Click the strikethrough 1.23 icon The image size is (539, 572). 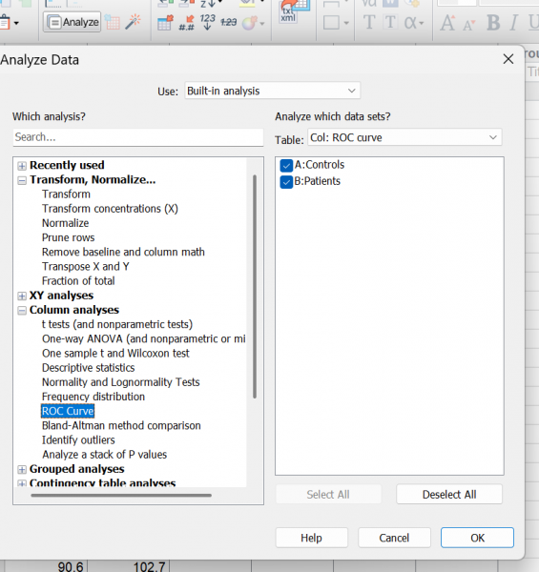click(x=229, y=22)
